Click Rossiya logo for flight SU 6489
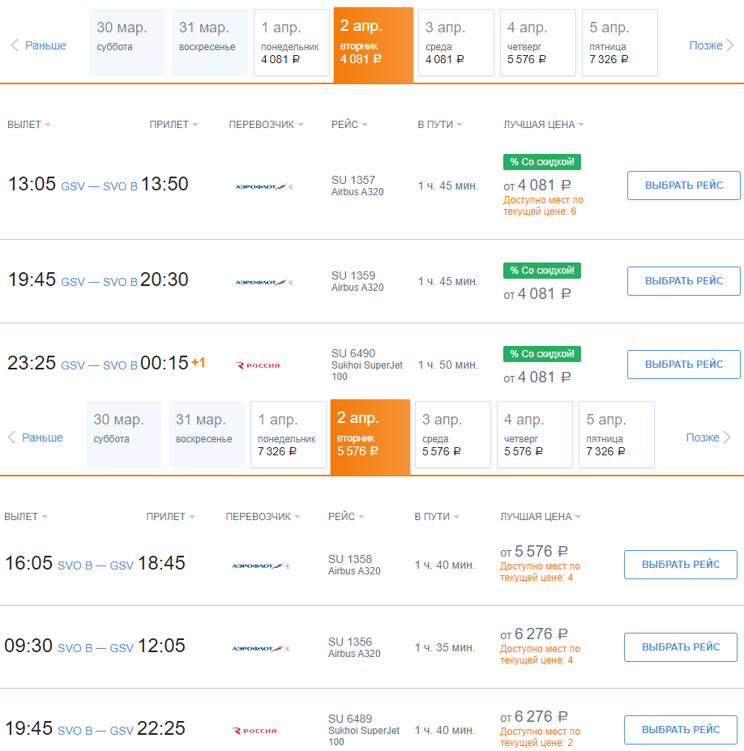 coord(254,731)
